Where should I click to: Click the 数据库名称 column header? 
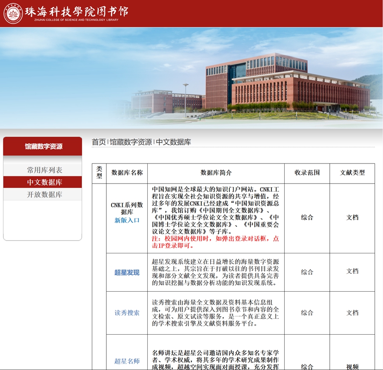click(x=127, y=173)
